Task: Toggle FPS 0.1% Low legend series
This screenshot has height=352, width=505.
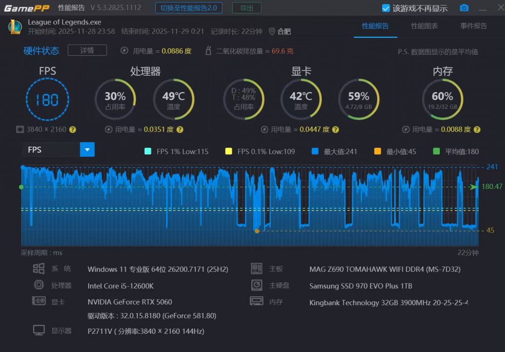Action: (228, 151)
